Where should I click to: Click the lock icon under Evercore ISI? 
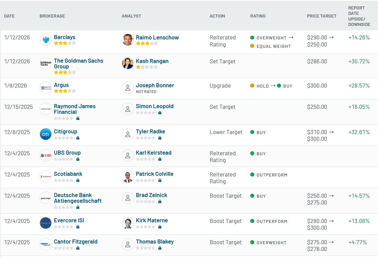pyautogui.click(x=78, y=227)
